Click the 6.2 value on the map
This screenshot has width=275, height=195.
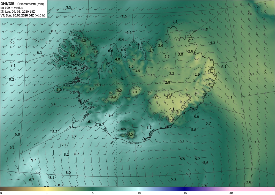[72, 92]
